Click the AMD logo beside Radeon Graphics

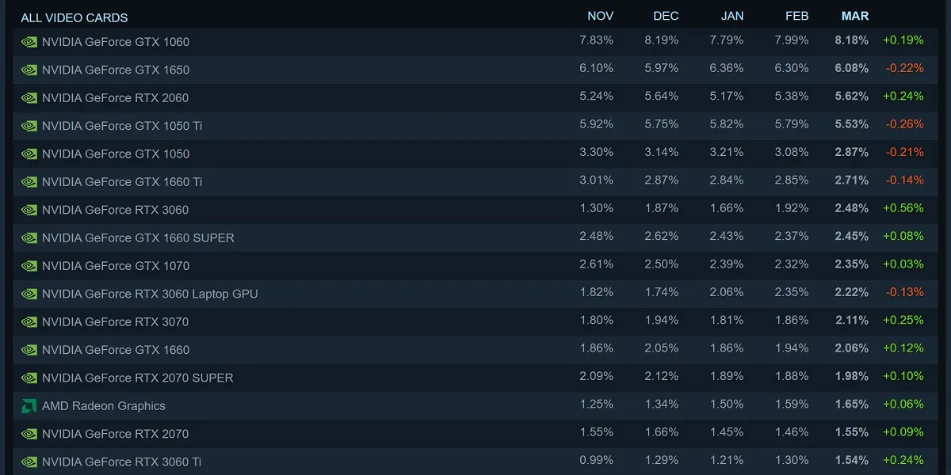(x=29, y=406)
